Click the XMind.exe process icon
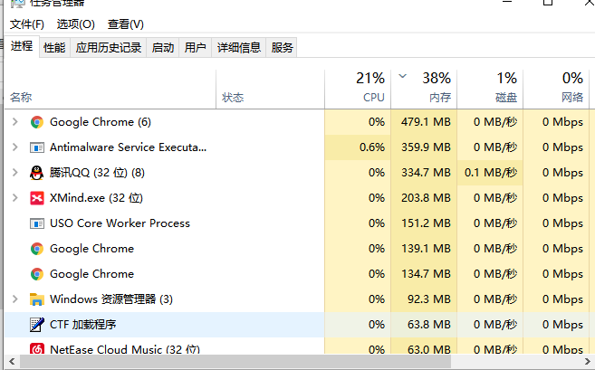 (37, 198)
